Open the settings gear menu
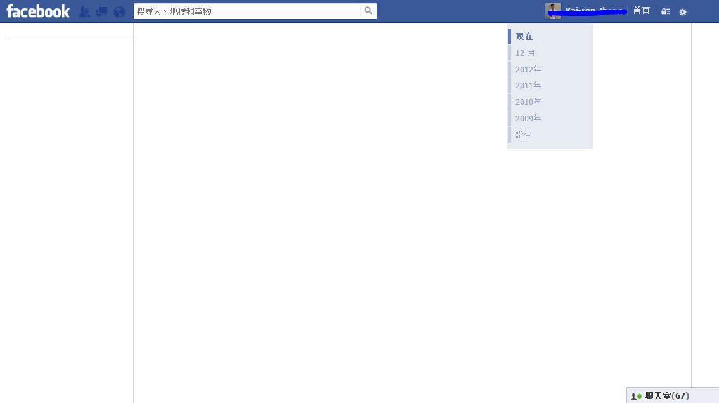This screenshot has width=719, height=403. (683, 12)
